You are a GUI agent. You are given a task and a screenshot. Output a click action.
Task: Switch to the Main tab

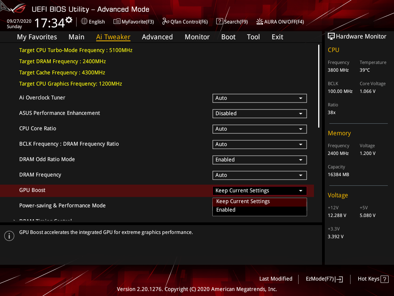[x=77, y=37]
